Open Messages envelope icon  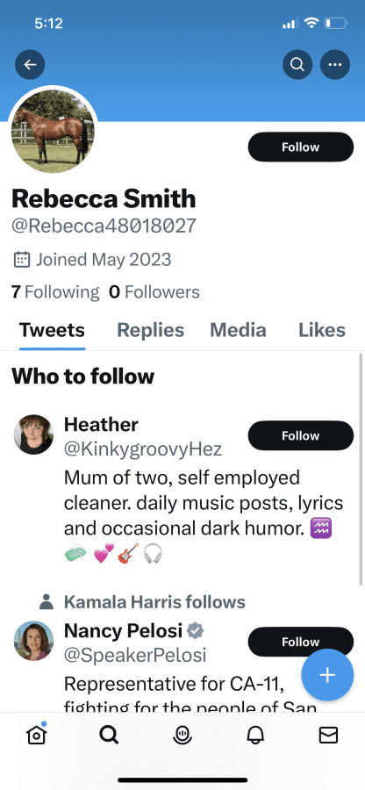328,736
